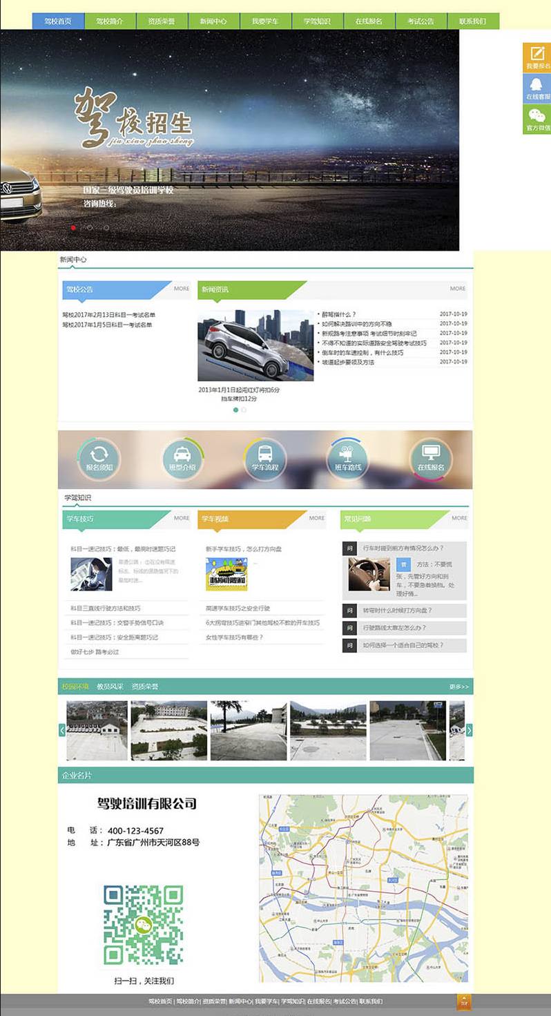The height and width of the screenshot is (1016, 551).
Task: Click MORE in 驾校公告 header
Action: pos(182,289)
